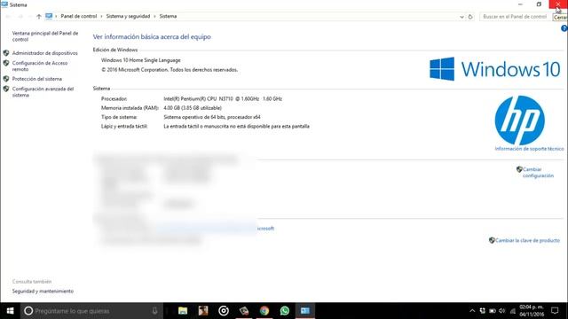
Task: Click the Cortana search box
Action: tap(91, 311)
